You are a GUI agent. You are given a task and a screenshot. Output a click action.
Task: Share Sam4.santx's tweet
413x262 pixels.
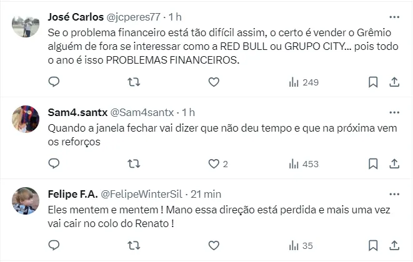coord(394,163)
